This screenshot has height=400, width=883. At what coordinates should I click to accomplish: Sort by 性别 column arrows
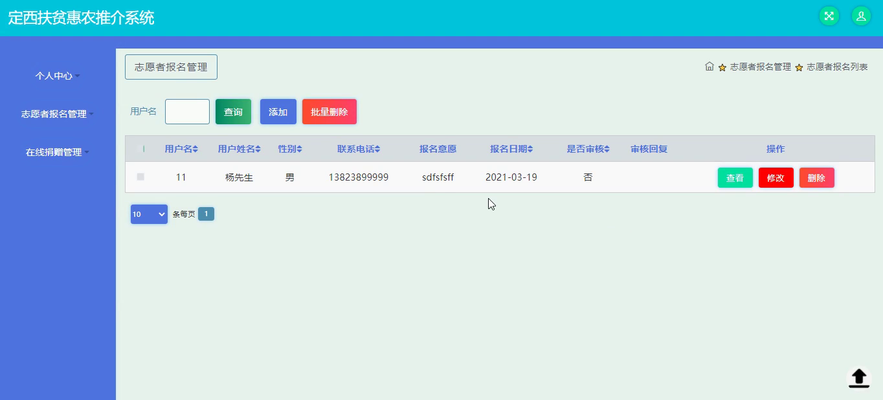(x=299, y=150)
